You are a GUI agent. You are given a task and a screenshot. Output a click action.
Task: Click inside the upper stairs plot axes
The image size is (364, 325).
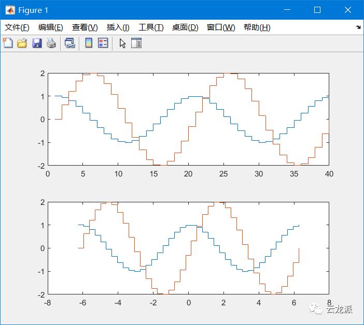point(188,120)
